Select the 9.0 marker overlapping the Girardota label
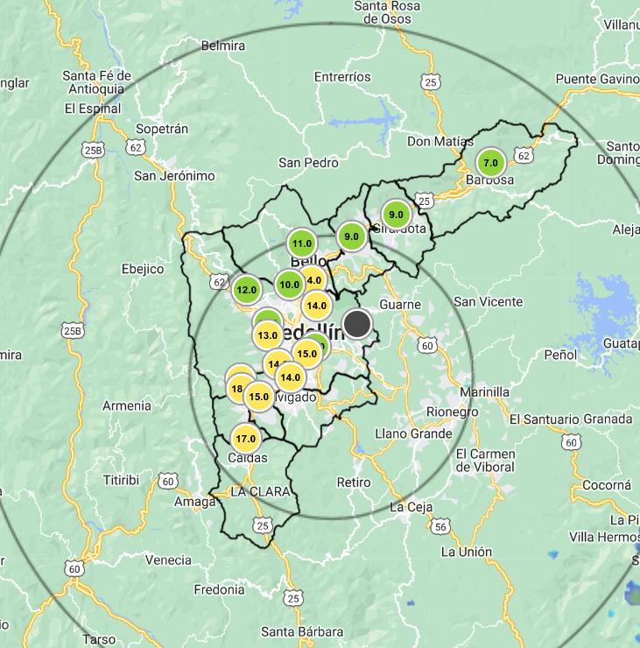640x648 pixels. 396,215
